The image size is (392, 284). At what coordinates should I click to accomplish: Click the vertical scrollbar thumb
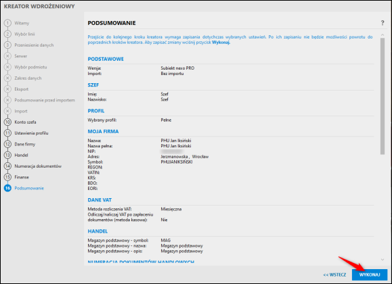383,96
